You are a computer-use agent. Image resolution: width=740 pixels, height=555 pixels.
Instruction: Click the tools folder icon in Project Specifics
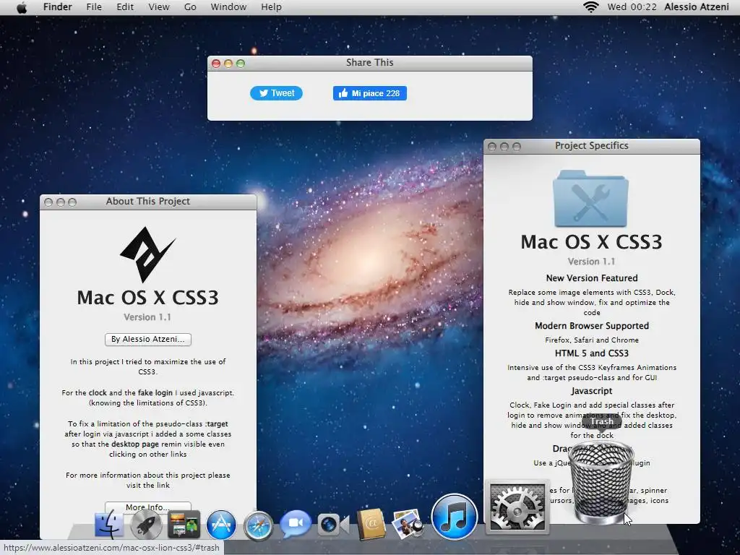pos(591,199)
